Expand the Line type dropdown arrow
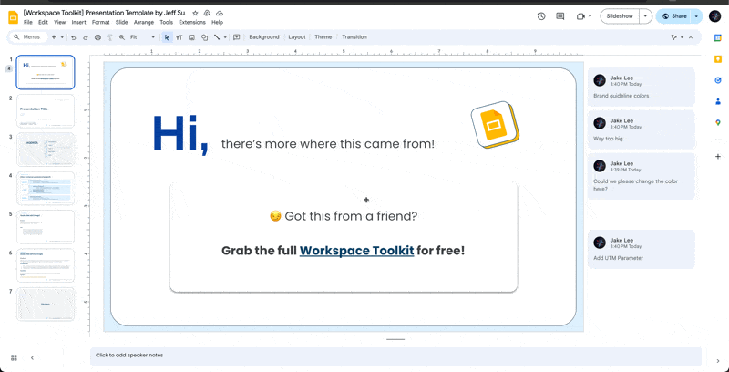Screen dimensions: 729x372 coord(225,37)
